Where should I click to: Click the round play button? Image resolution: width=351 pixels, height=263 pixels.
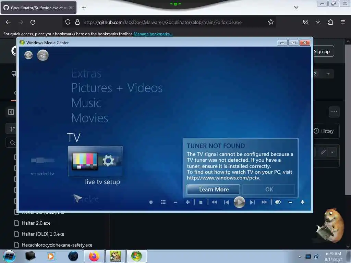tap(239, 202)
